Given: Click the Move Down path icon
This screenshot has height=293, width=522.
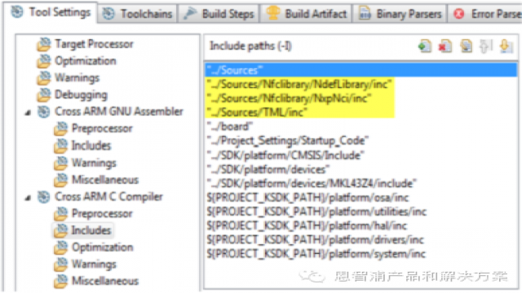Looking at the screenshot, I should click(x=506, y=46).
